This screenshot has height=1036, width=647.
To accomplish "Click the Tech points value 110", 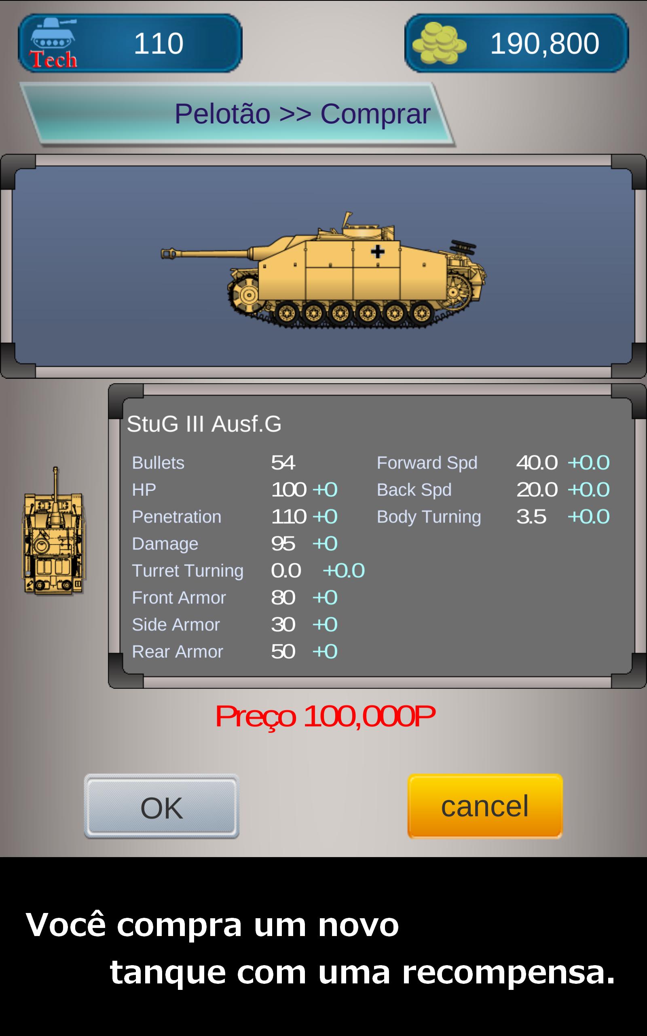I will tap(159, 44).
